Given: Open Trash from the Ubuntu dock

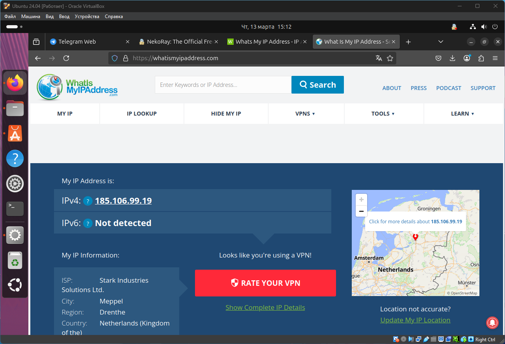Looking at the screenshot, I should point(15,261).
